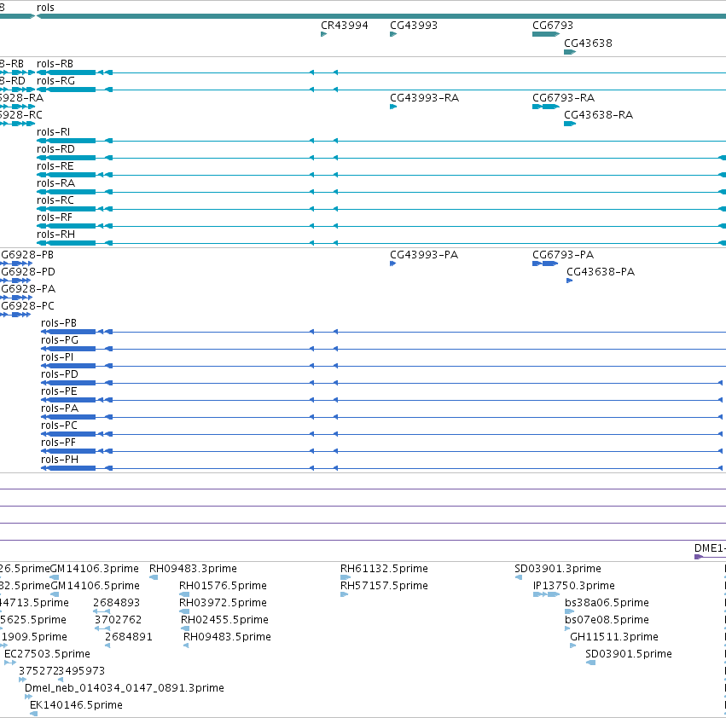
Task: Select the 2684893 feature label
Action: point(116,603)
